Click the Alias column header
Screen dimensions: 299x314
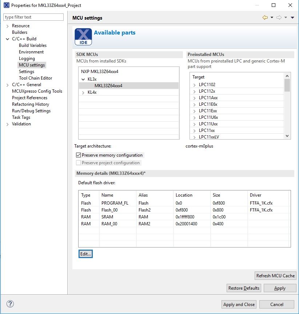click(155, 195)
